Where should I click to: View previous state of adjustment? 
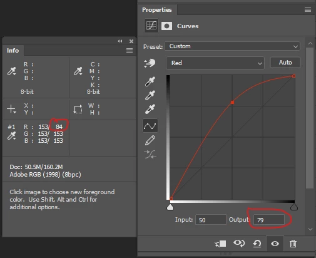(239, 243)
